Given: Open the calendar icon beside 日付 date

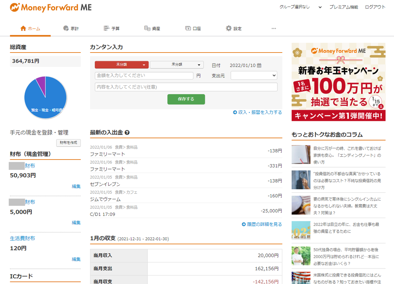Looking at the screenshot, I should [x=259, y=65].
